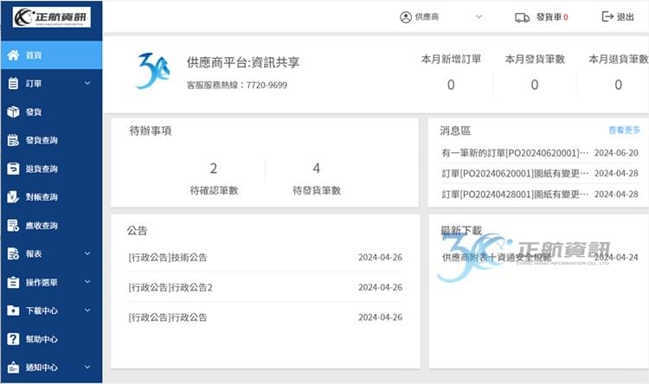Image resolution: width=649 pixels, height=384 pixels.
Task: Go to 幫助中心 menu item
Action: click(51, 339)
